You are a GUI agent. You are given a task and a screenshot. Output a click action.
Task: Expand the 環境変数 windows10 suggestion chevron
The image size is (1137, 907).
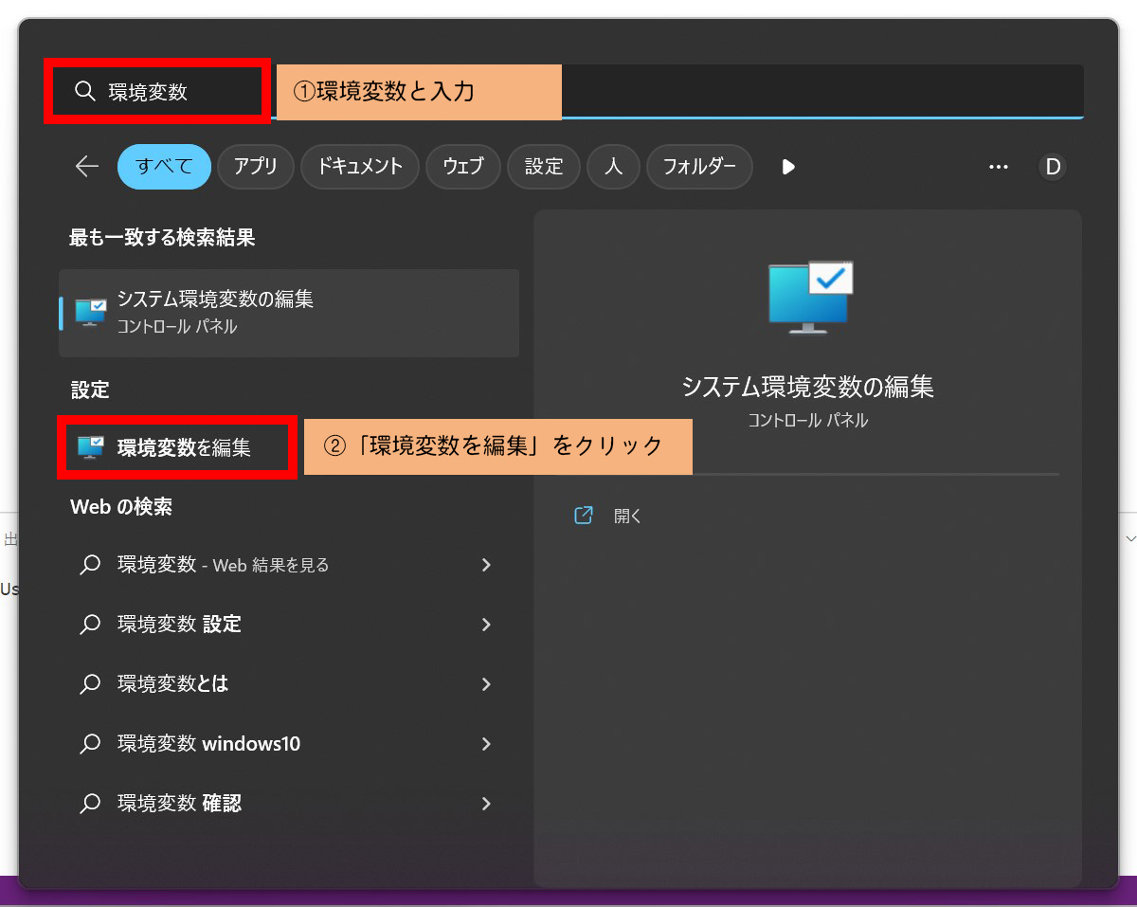pyautogui.click(x=486, y=744)
